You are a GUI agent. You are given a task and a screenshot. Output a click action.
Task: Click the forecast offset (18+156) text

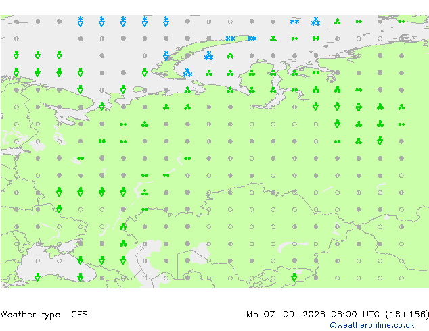point(407,315)
